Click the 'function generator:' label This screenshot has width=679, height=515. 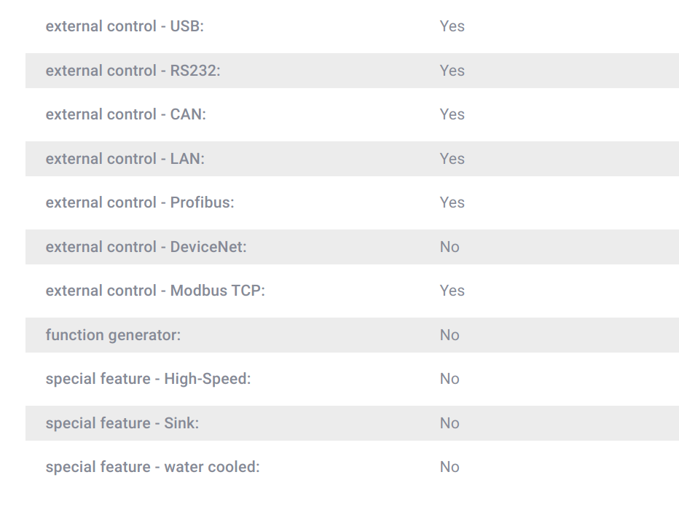(113, 335)
